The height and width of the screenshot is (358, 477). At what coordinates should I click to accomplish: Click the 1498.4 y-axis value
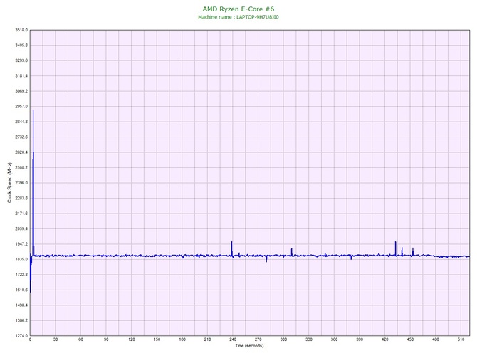coord(21,305)
